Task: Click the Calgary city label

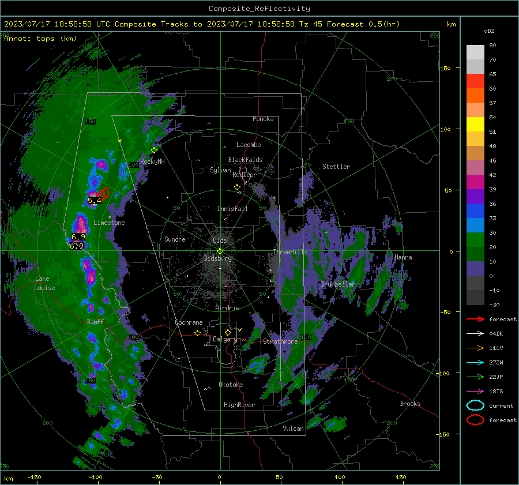Action: [225, 339]
